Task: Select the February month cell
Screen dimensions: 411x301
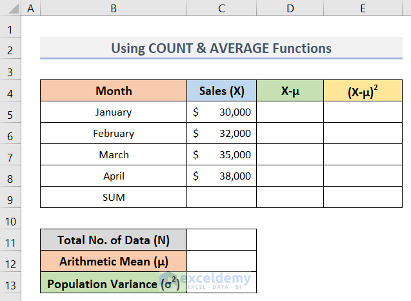Action: coord(114,134)
